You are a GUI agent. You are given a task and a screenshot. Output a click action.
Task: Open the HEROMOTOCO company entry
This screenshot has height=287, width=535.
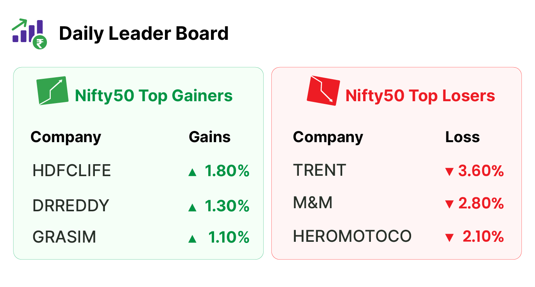point(352,236)
